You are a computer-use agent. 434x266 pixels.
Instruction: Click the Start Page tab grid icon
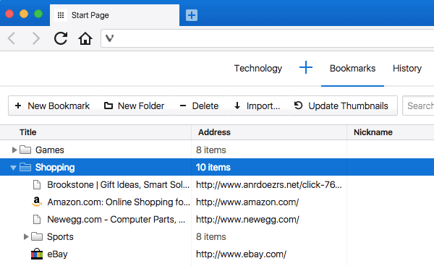(x=61, y=15)
